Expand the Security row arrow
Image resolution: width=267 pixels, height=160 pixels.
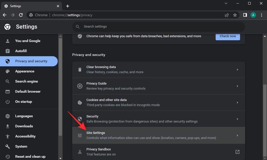(237, 119)
